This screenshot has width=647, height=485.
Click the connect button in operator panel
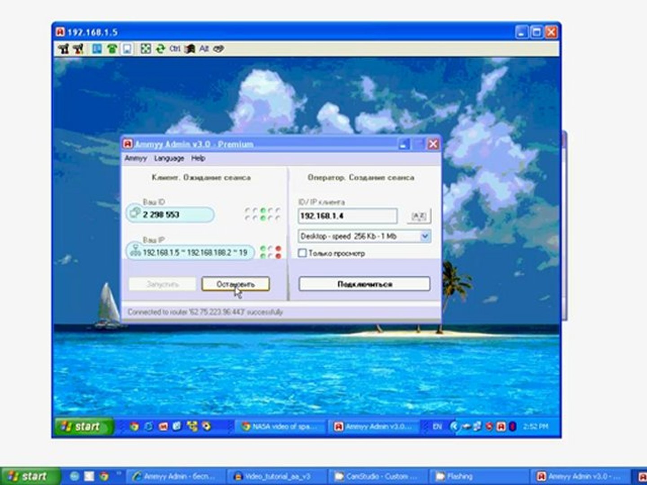point(364,284)
